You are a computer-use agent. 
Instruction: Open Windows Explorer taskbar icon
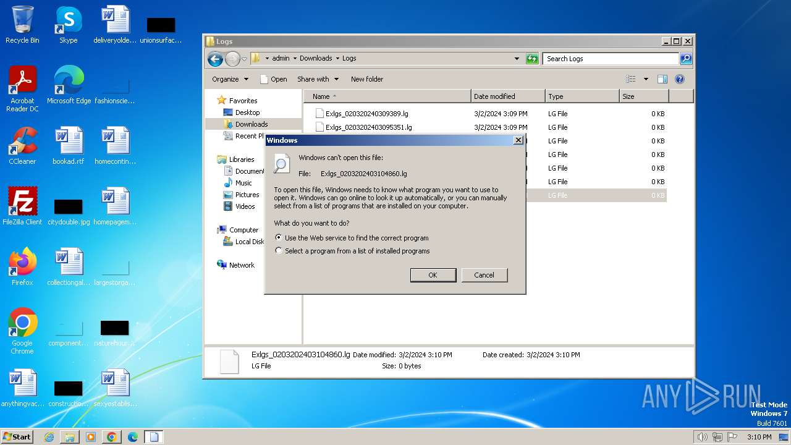(x=70, y=437)
